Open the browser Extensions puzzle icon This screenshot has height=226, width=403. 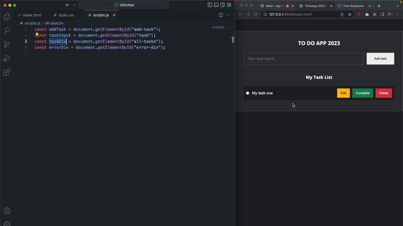[375, 14]
